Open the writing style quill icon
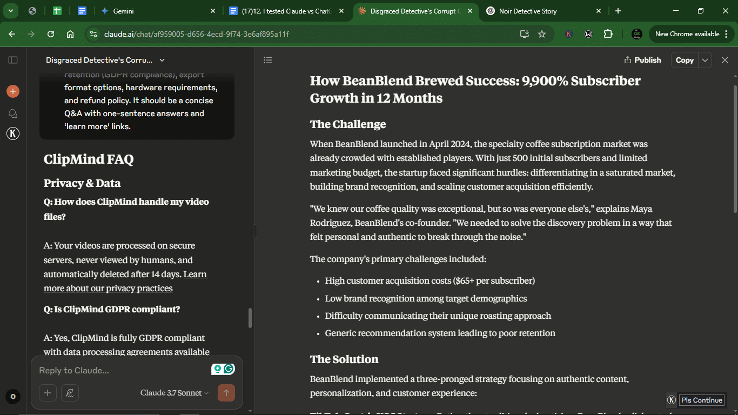 (x=70, y=393)
